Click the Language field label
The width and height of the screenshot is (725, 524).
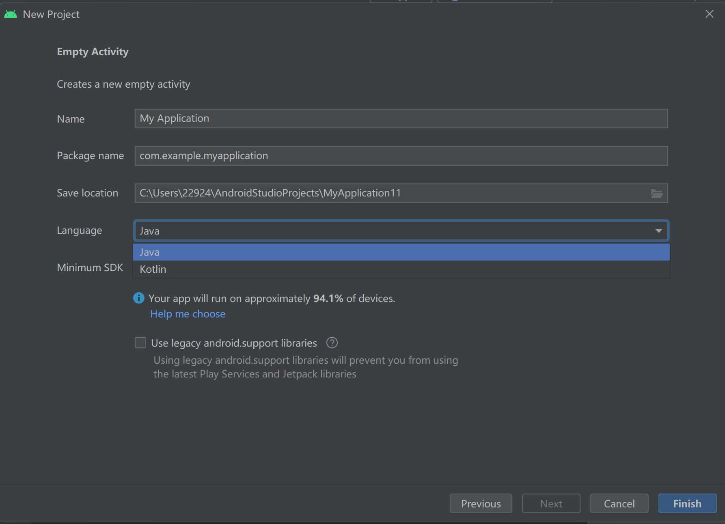[x=80, y=231]
